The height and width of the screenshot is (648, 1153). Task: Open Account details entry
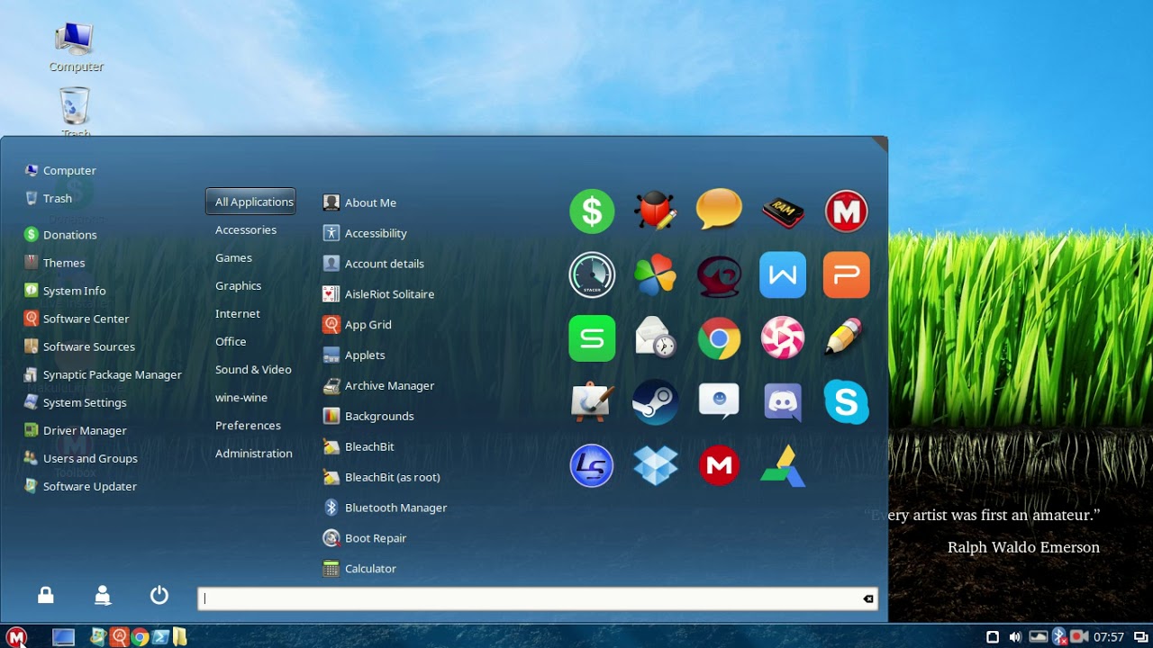pyautogui.click(x=373, y=264)
